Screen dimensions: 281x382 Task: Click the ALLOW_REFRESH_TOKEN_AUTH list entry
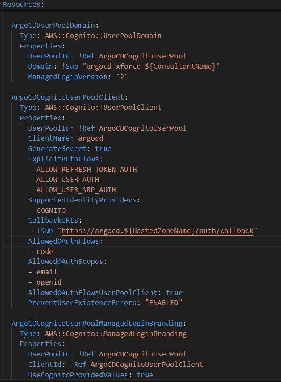coord(86,169)
